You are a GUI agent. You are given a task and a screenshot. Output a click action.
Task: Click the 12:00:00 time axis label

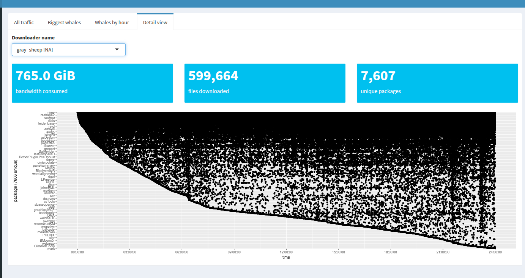coord(286,252)
